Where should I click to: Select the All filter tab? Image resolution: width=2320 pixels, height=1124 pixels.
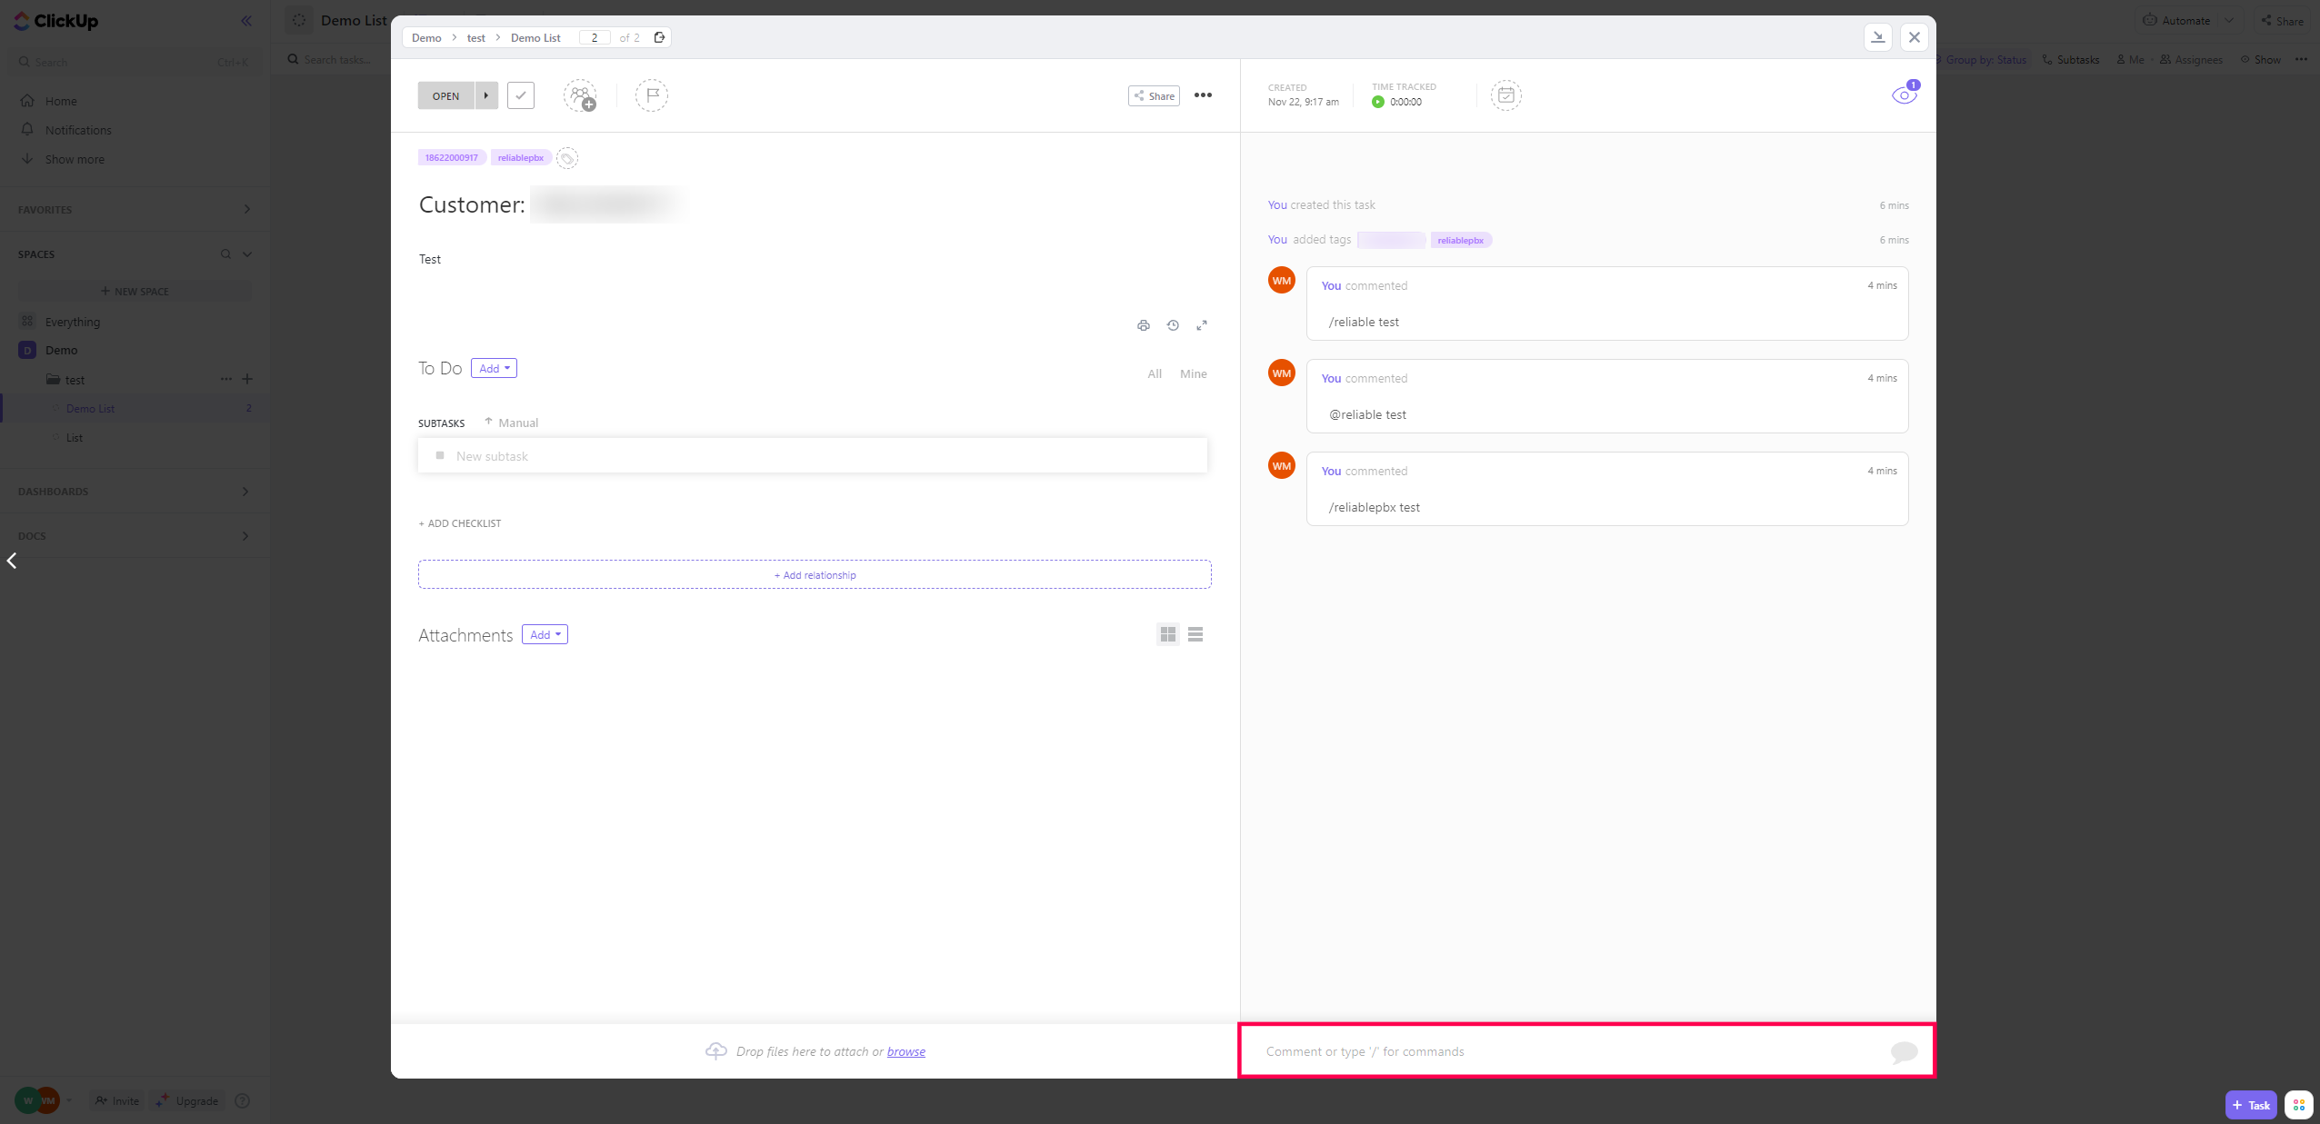click(x=1155, y=373)
